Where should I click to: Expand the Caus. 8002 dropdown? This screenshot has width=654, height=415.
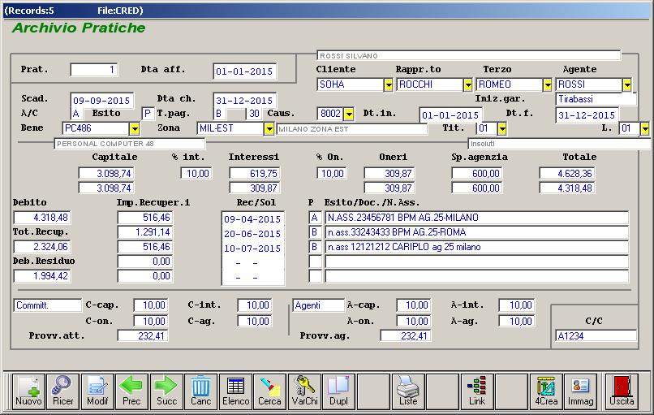(349, 114)
